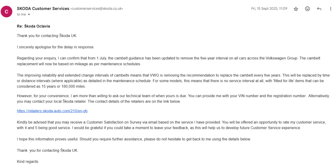335x164 pixels.
Task: Open the retailers.skoda-auto.com link
Action: (52, 111)
